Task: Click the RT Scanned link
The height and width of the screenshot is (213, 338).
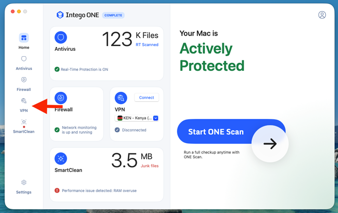Action: click(147, 45)
